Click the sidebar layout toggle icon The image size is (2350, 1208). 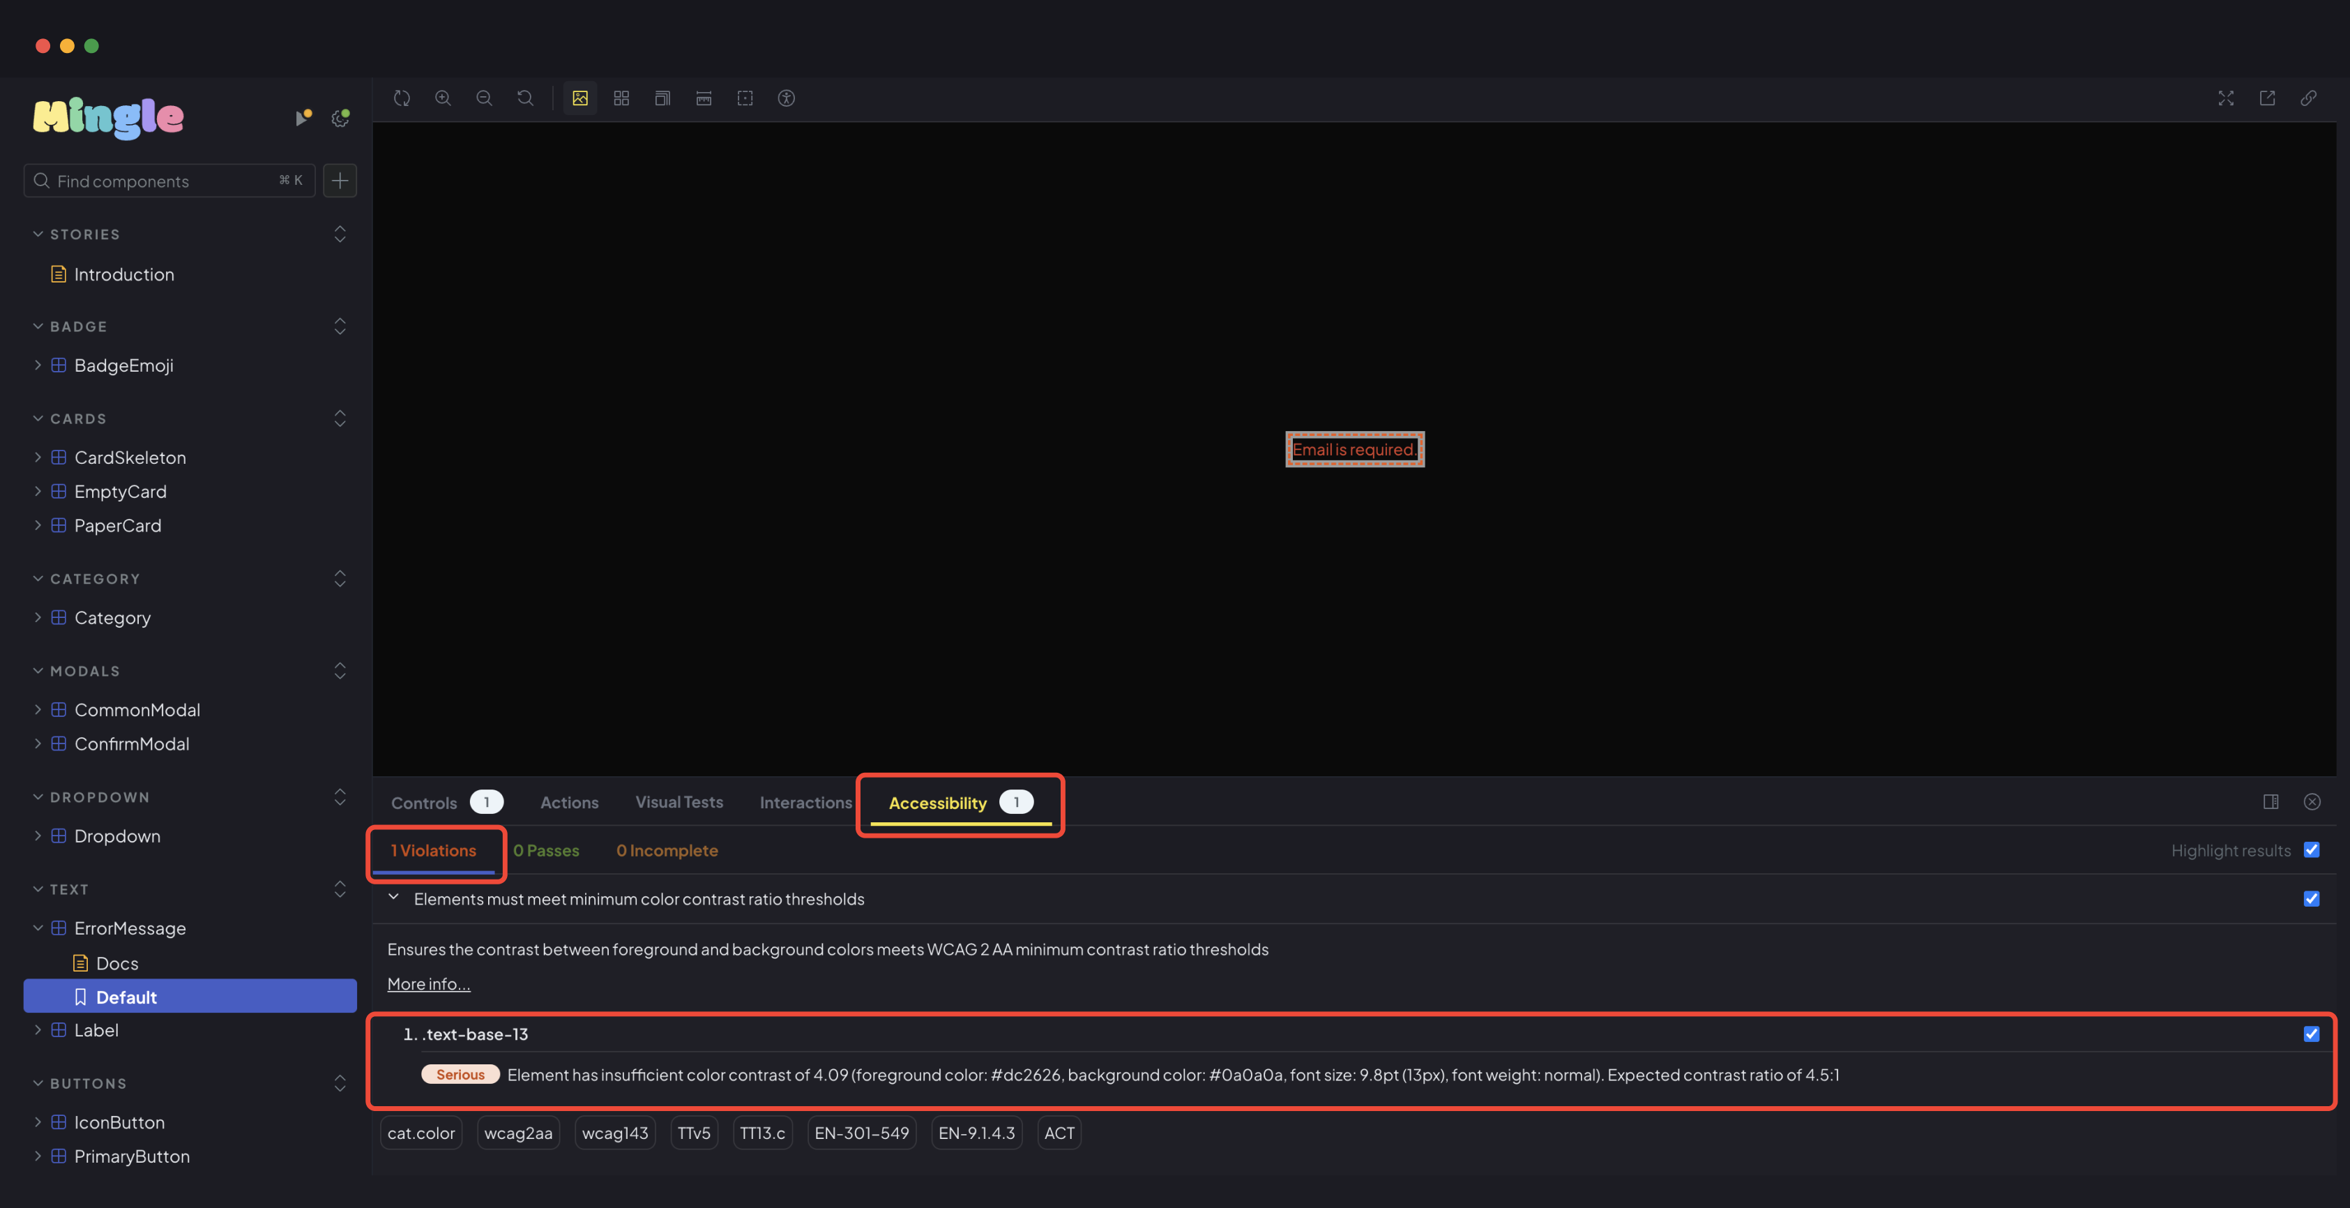point(2271,801)
